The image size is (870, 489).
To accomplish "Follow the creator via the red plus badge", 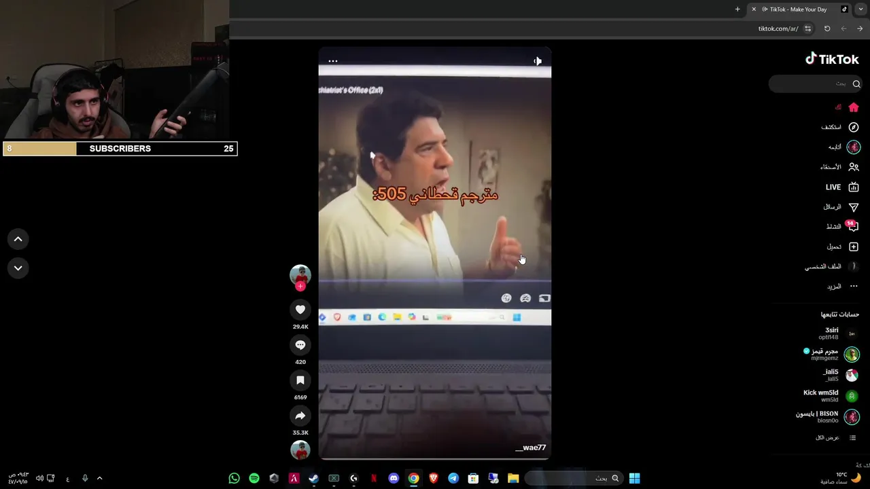I will (x=300, y=286).
